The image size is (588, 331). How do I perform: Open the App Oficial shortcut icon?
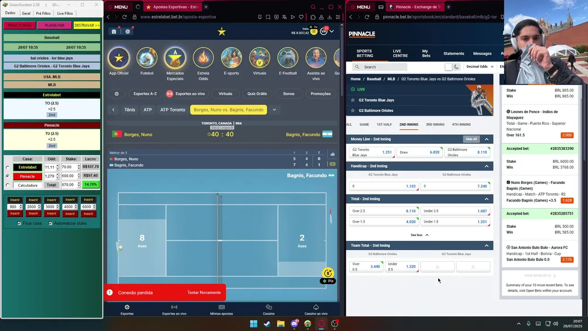(x=119, y=58)
